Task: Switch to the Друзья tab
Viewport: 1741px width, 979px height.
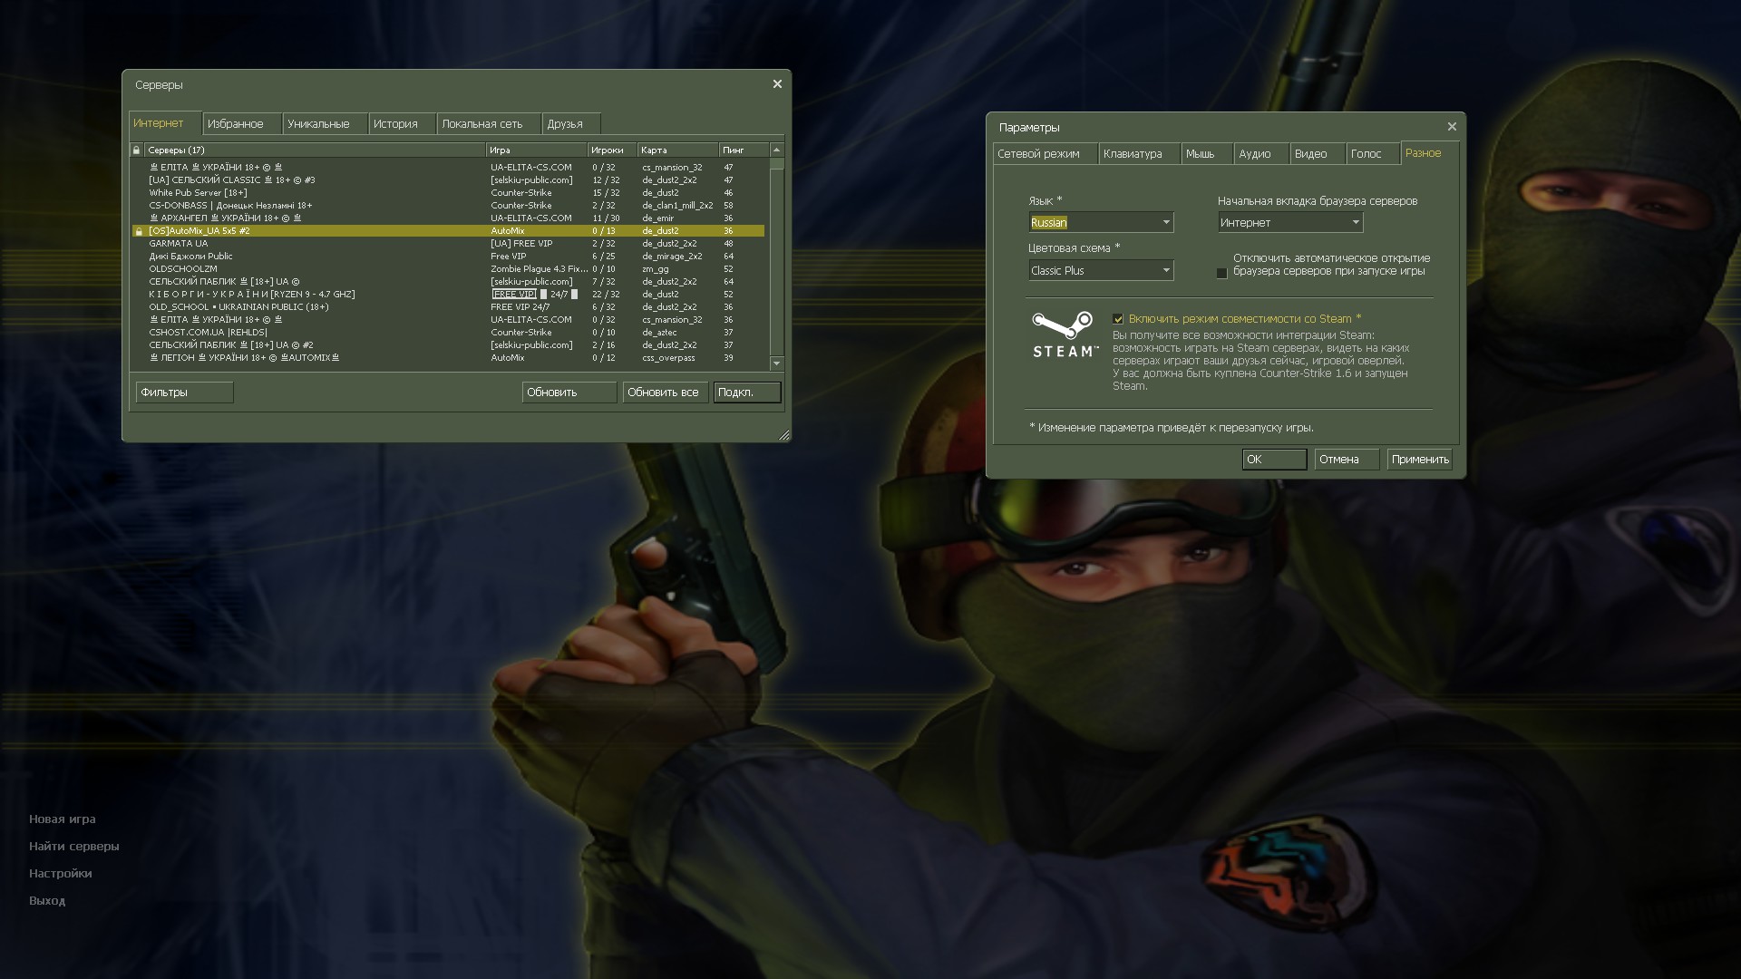Action: pos(570,123)
